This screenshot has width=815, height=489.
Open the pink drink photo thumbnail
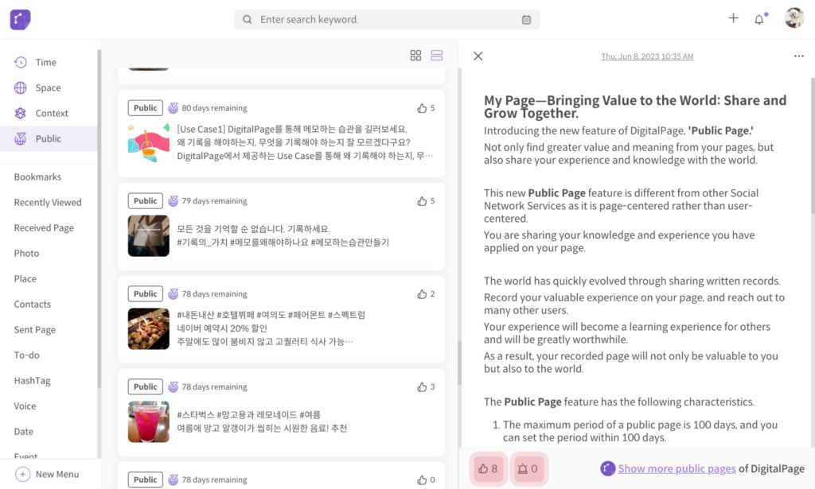pos(149,421)
